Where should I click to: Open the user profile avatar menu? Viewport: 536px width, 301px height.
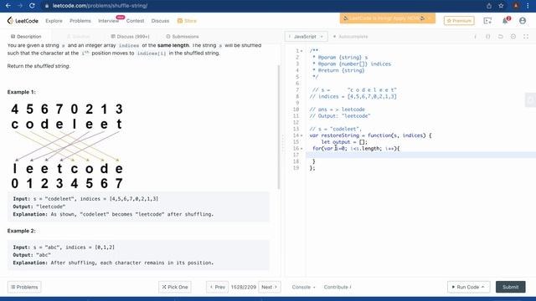point(523,21)
